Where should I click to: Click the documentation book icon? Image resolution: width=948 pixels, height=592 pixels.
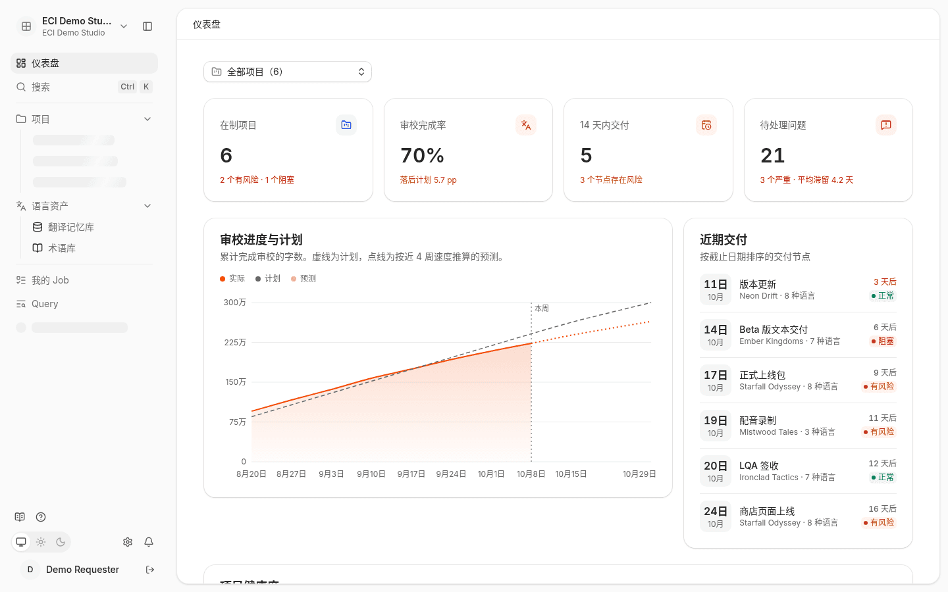[x=20, y=517]
